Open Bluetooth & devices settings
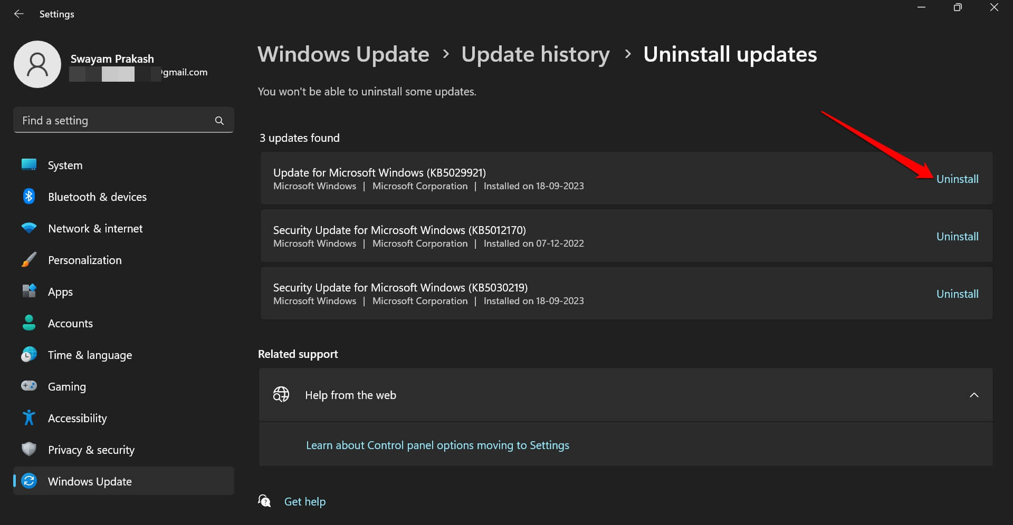 tap(123, 197)
